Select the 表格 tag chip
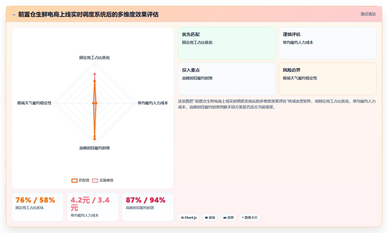The width and height of the screenshot is (388, 233). pos(210,218)
